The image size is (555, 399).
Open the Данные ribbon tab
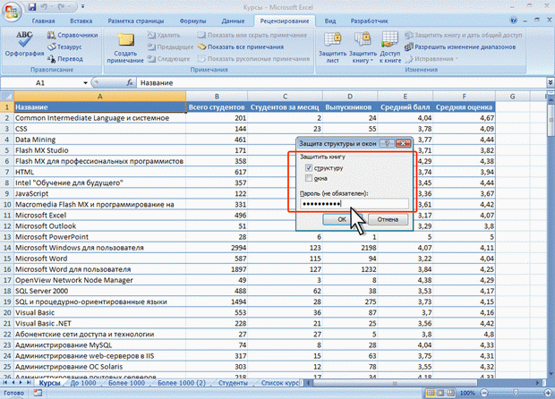(x=233, y=21)
